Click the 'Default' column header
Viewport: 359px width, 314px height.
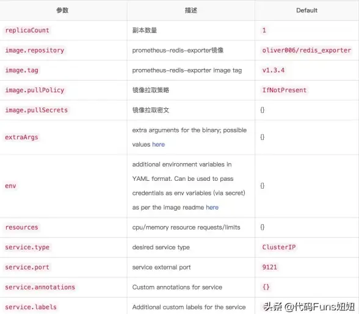[x=306, y=10]
